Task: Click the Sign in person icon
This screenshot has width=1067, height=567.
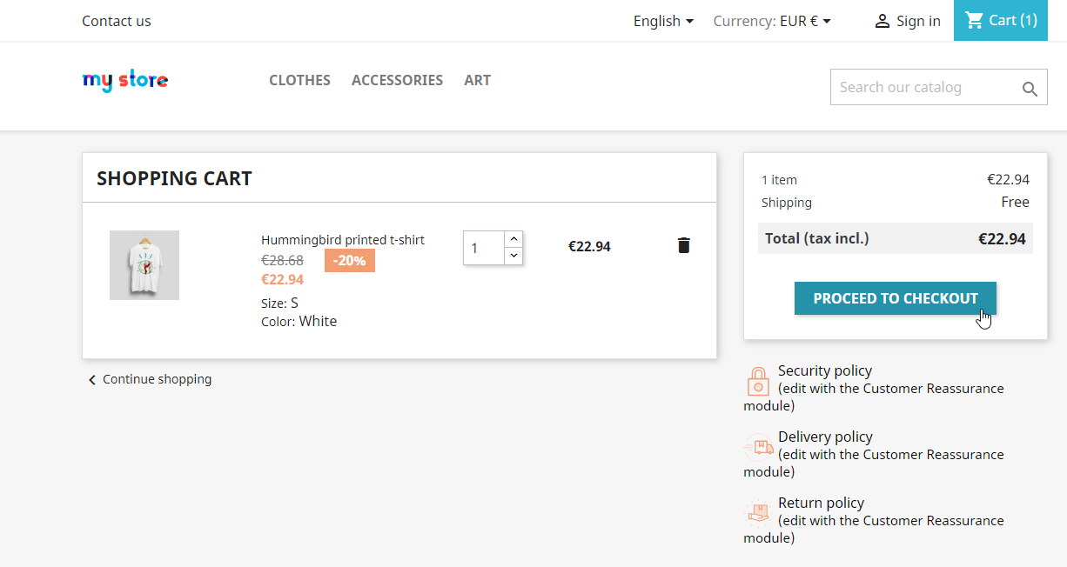Action: point(882,22)
